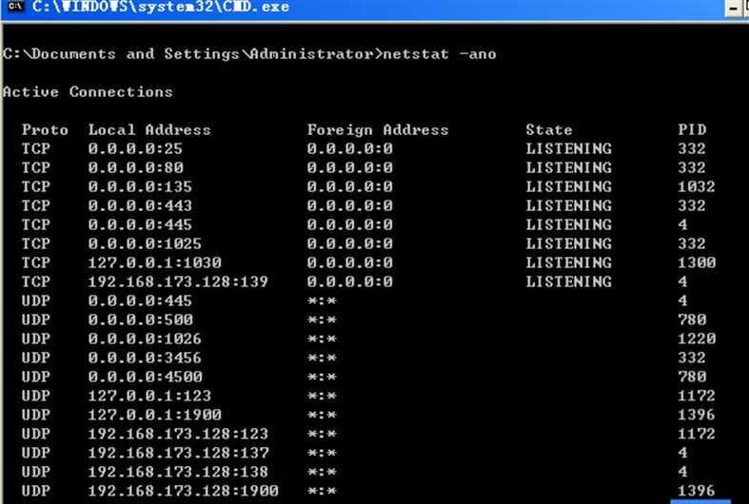Click the 'Local Address' column header
Viewport: 749px width, 504px height.
tap(149, 130)
